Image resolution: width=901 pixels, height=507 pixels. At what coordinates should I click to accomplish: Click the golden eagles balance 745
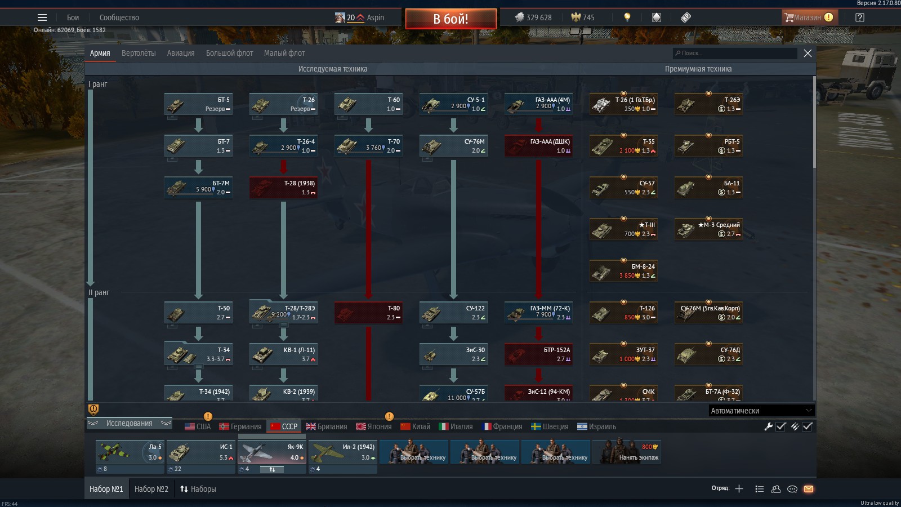click(583, 17)
